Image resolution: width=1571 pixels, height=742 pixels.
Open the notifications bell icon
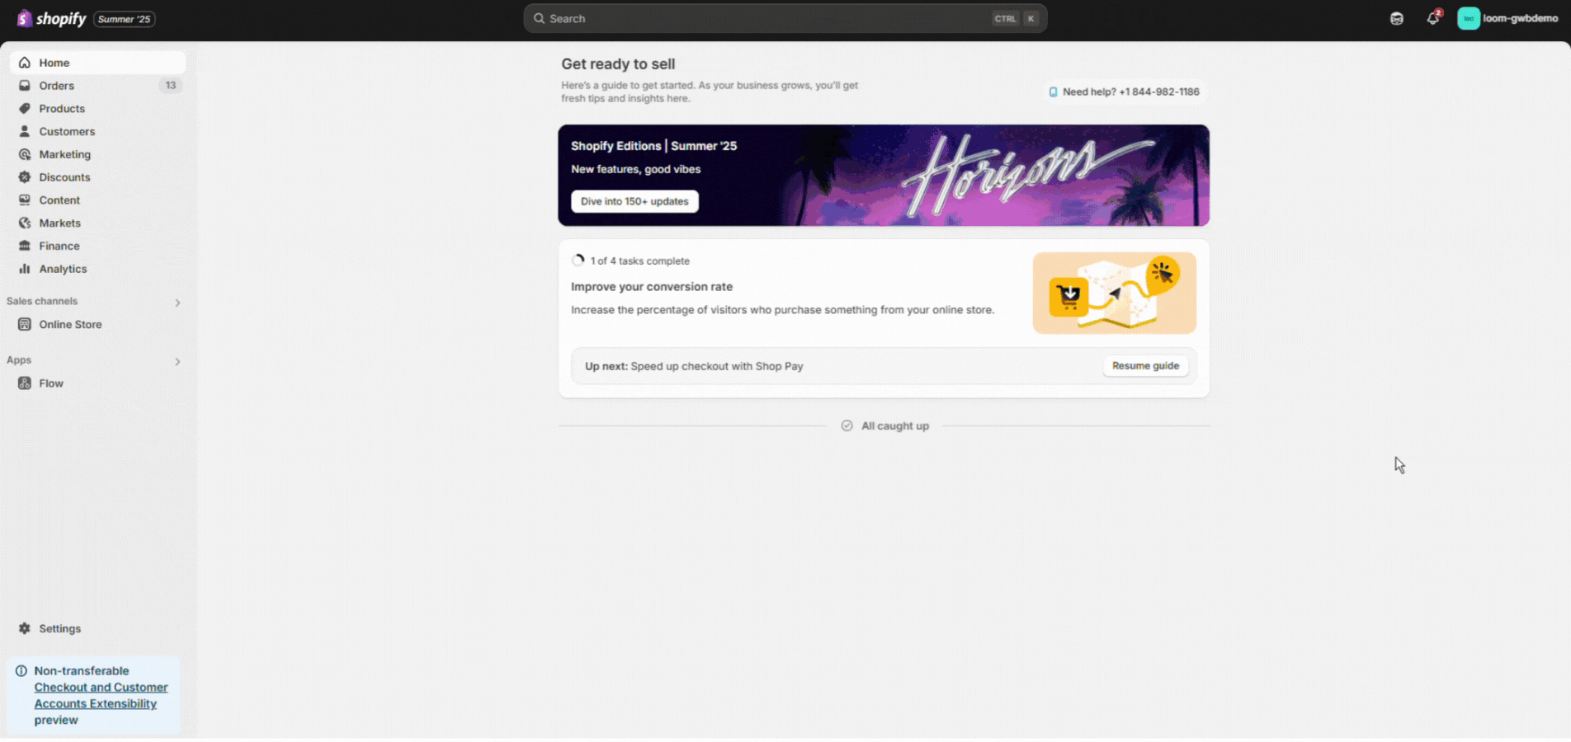[1433, 18]
